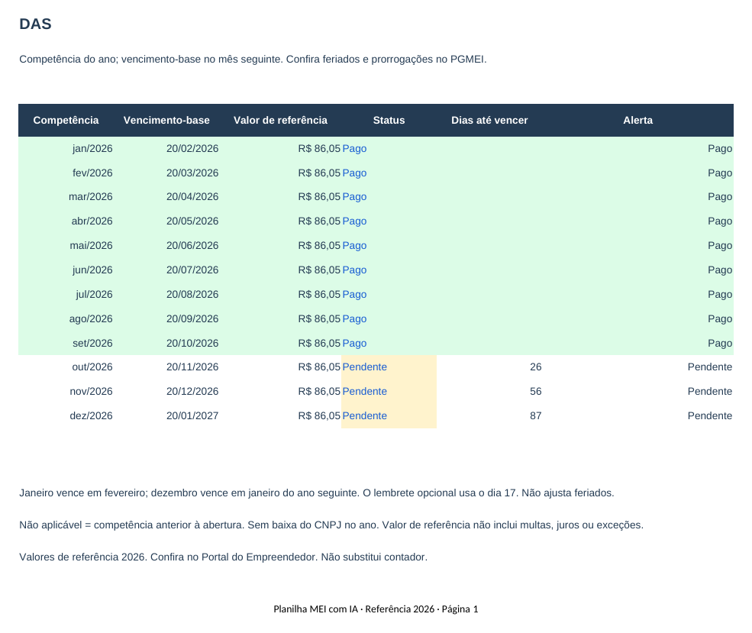
Task: Click the "Valor de referência" column header
Action: (x=280, y=121)
